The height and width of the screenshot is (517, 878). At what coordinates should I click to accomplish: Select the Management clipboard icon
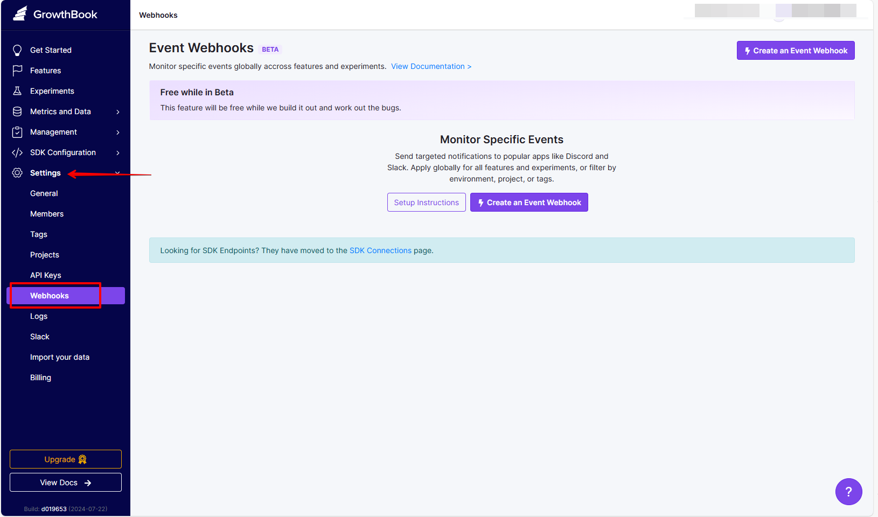(17, 131)
